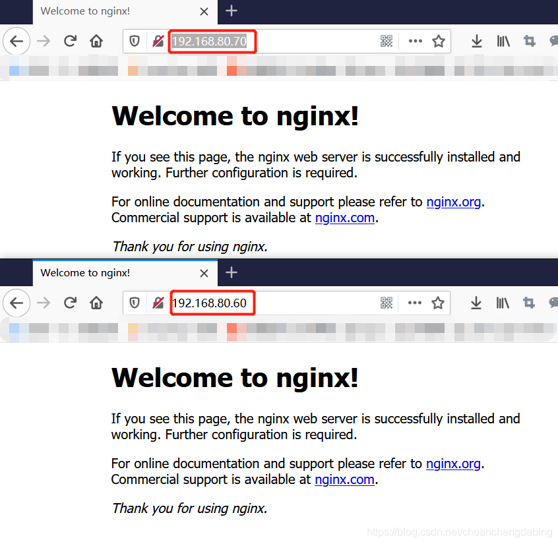Screen dimensions: 558x544
Task: Close the tab in the 192.168.80.60 window
Action: [204, 273]
